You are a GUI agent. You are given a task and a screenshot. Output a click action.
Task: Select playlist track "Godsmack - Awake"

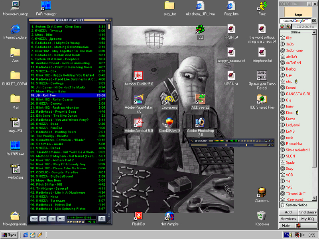click(68, 144)
